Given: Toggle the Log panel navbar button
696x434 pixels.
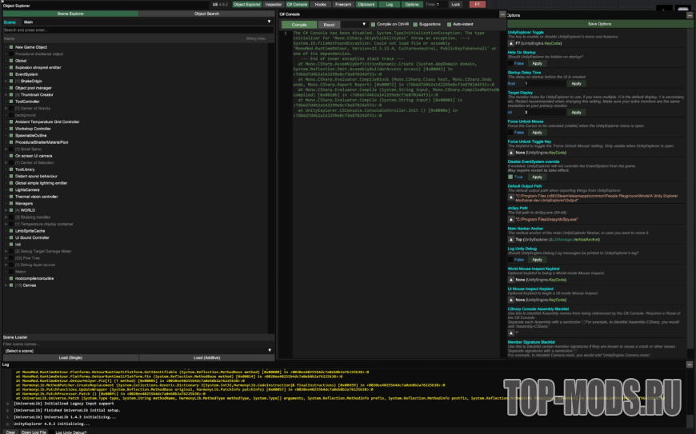Looking at the screenshot, I should 390,5.
